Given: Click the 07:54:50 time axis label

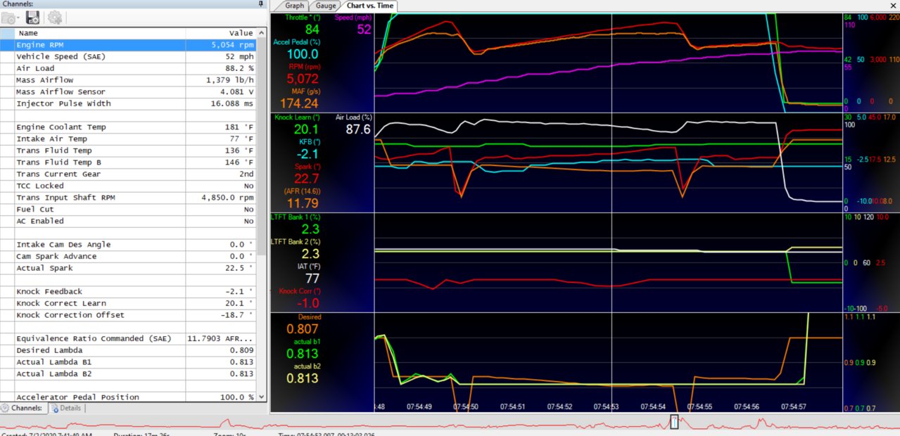Looking at the screenshot, I should pyautogui.click(x=465, y=406).
